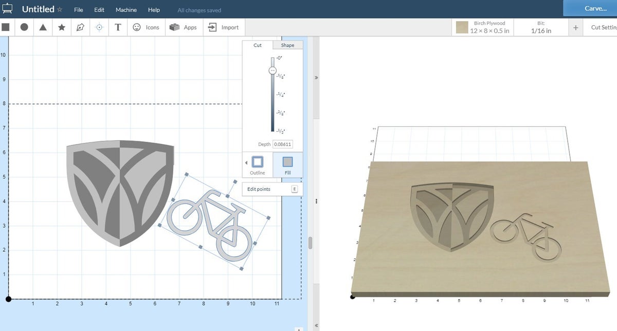Screen dimensions: 617x331
Task: Switch to the Shape tab
Action: (x=287, y=45)
